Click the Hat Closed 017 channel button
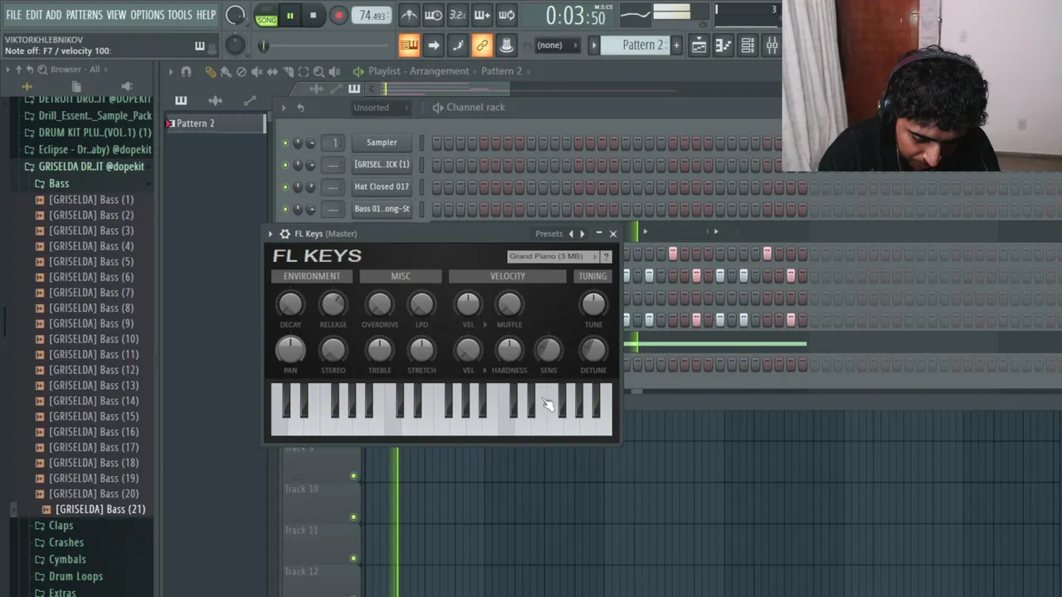Viewport: 1062px width, 597px height. (382, 187)
